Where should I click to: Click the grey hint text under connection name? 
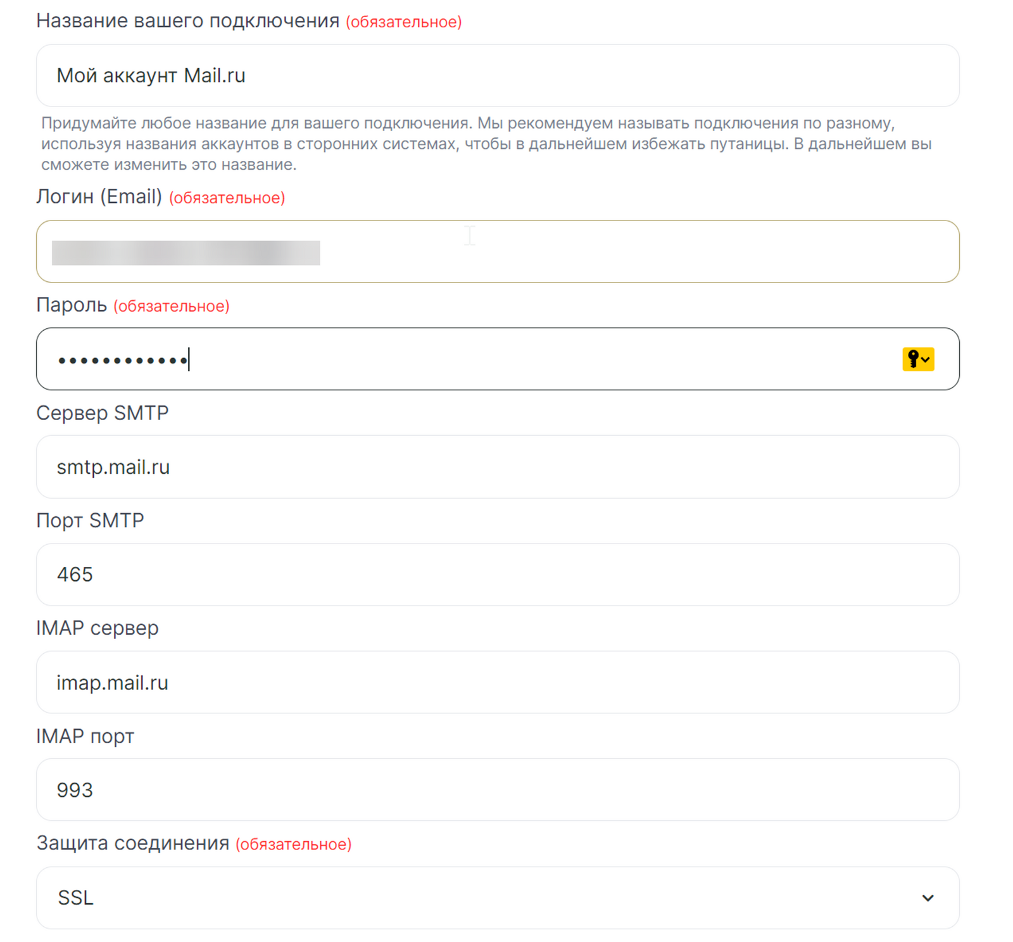point(486,144)
